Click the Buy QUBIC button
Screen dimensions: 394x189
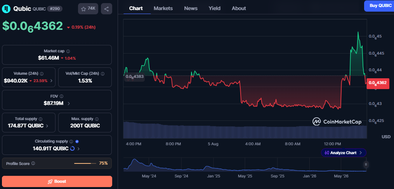click(379, 6)
